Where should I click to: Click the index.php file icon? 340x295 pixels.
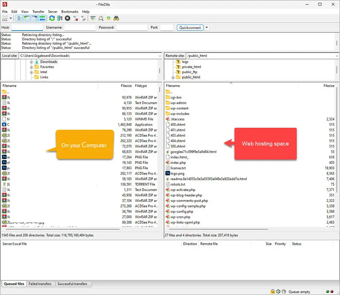coord(168,162)
